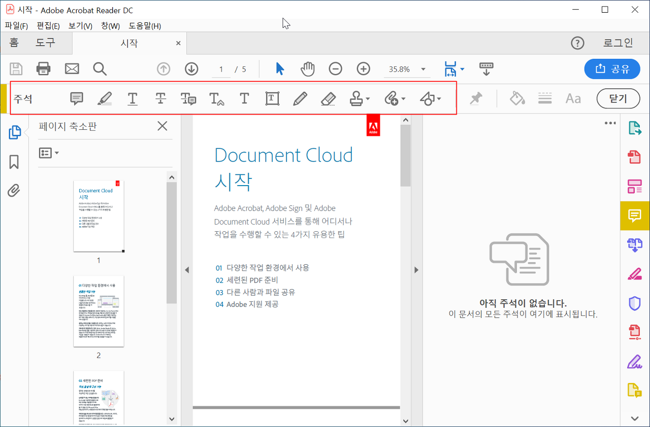Image resolution: width=650 pixels, height=427 pixels.
Task: Open Fill & Sign pen tool
Action: pyautogui.click(x=635, y=362)
